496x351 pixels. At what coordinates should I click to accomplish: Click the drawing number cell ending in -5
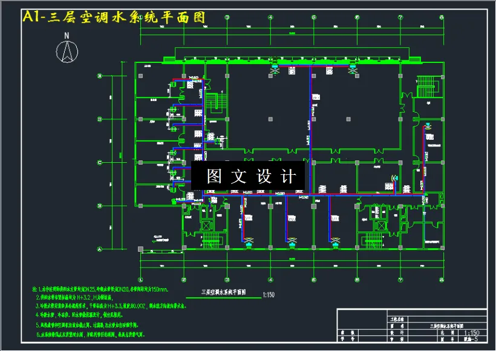[472, 339]
